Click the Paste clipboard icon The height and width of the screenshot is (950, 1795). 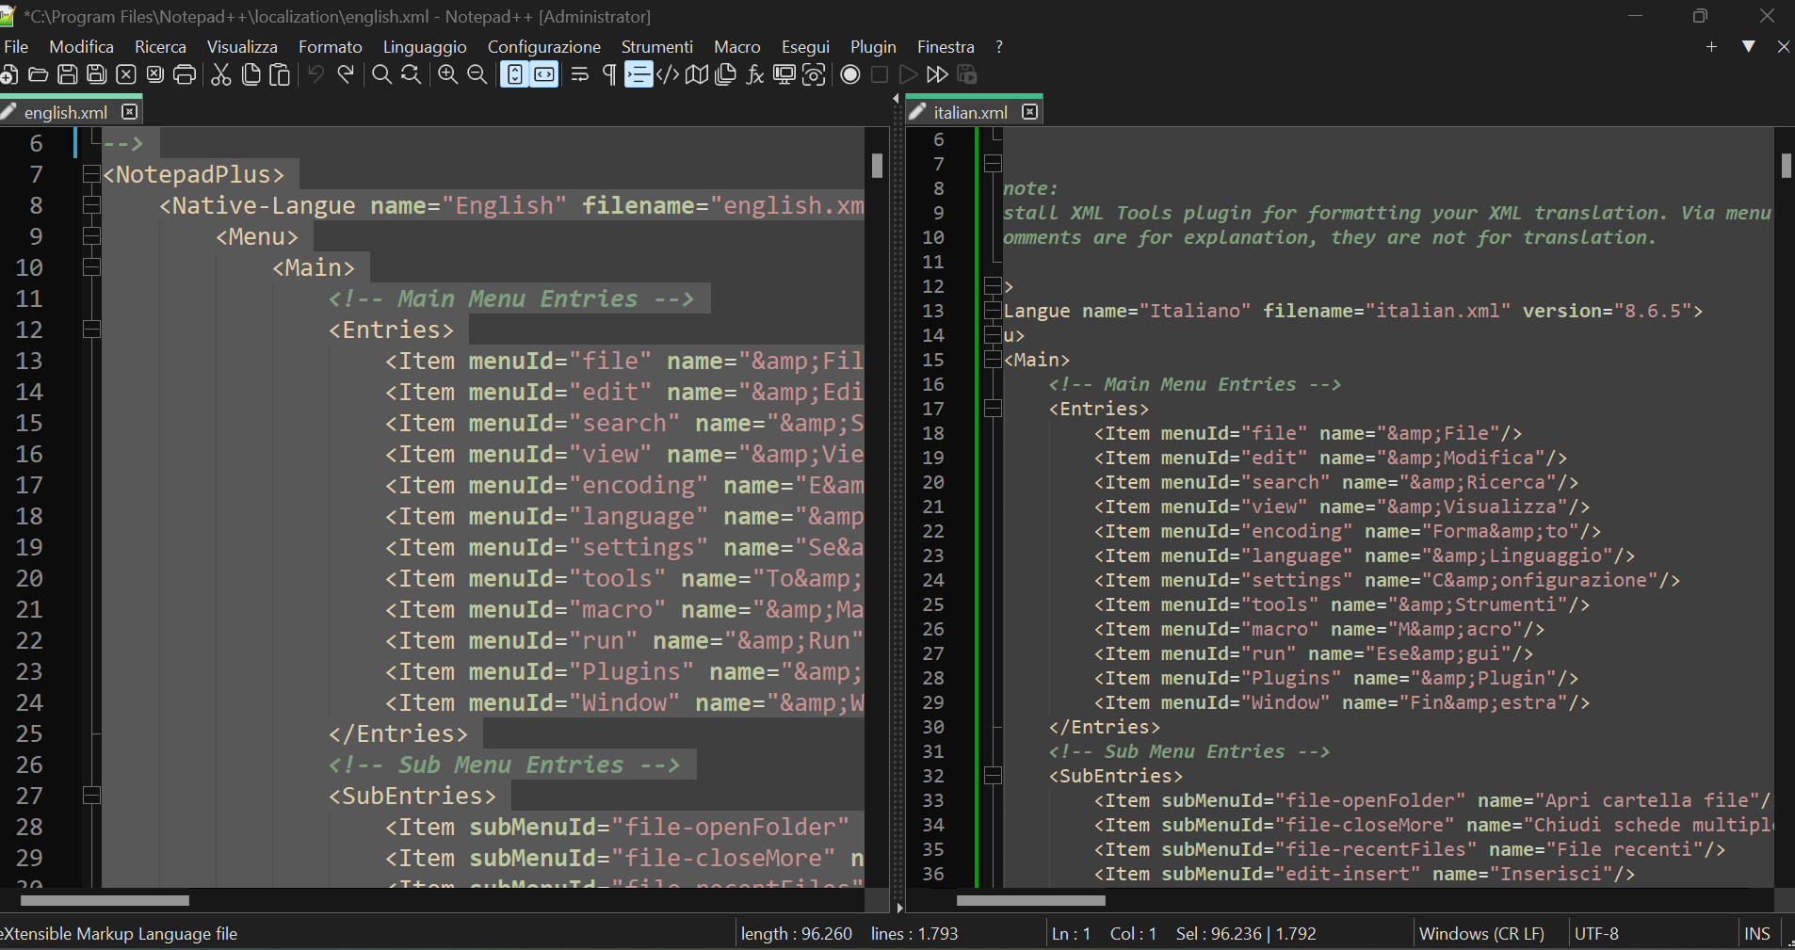point(280,74)
